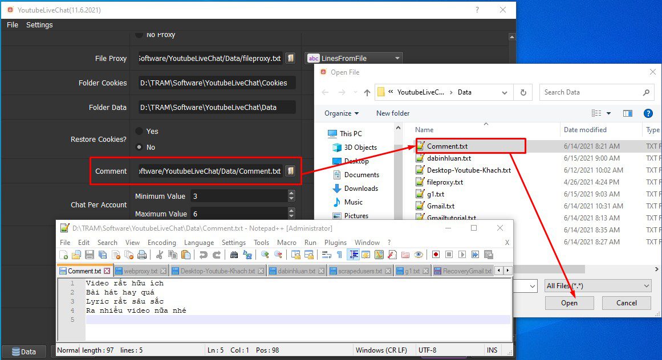
Task: Toggle the preview pane in Open File dialog
Action: coord(628,113)
